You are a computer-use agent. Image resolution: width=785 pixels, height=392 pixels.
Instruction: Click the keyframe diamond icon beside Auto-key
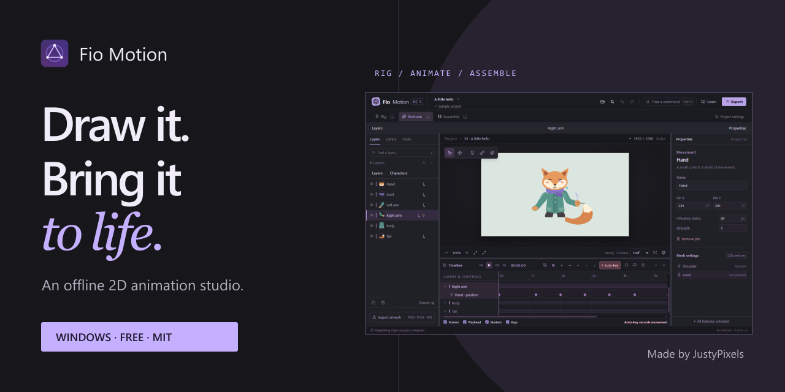click(626, 265)
